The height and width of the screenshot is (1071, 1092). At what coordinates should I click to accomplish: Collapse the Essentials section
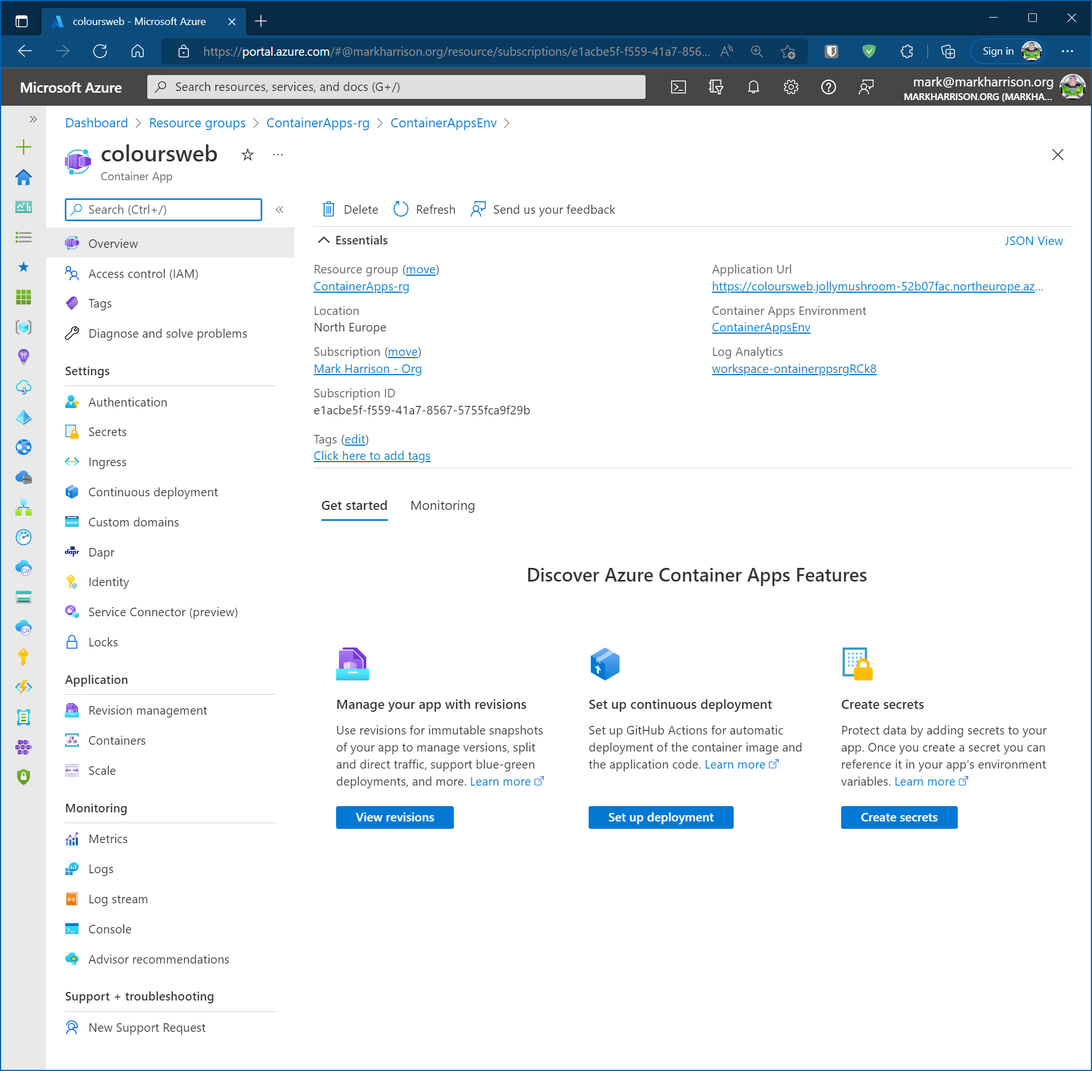point(324,240)
